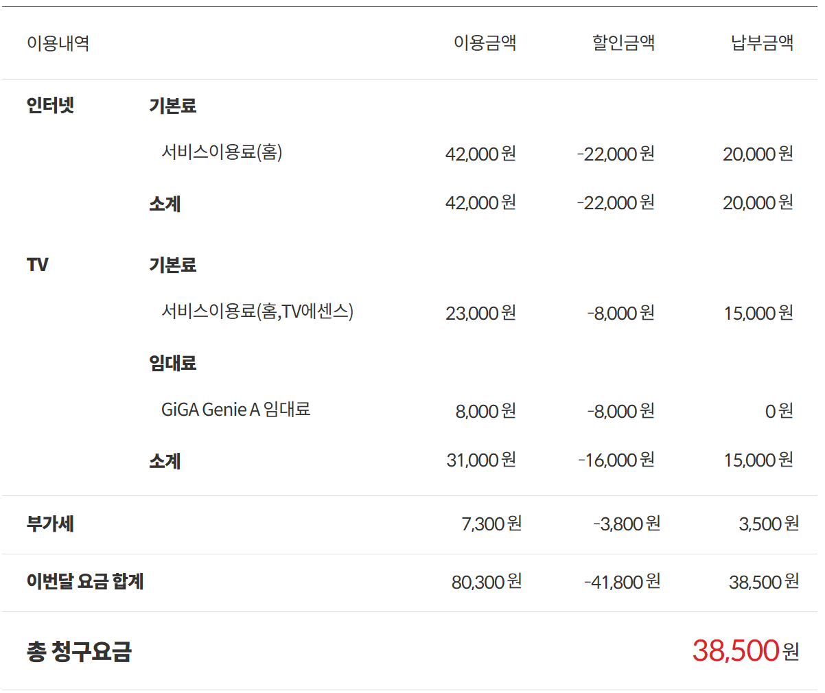The width and height of the screenshot is (825, 693).
Task: Click the 이용내역 column header
Action: point(58,43)
